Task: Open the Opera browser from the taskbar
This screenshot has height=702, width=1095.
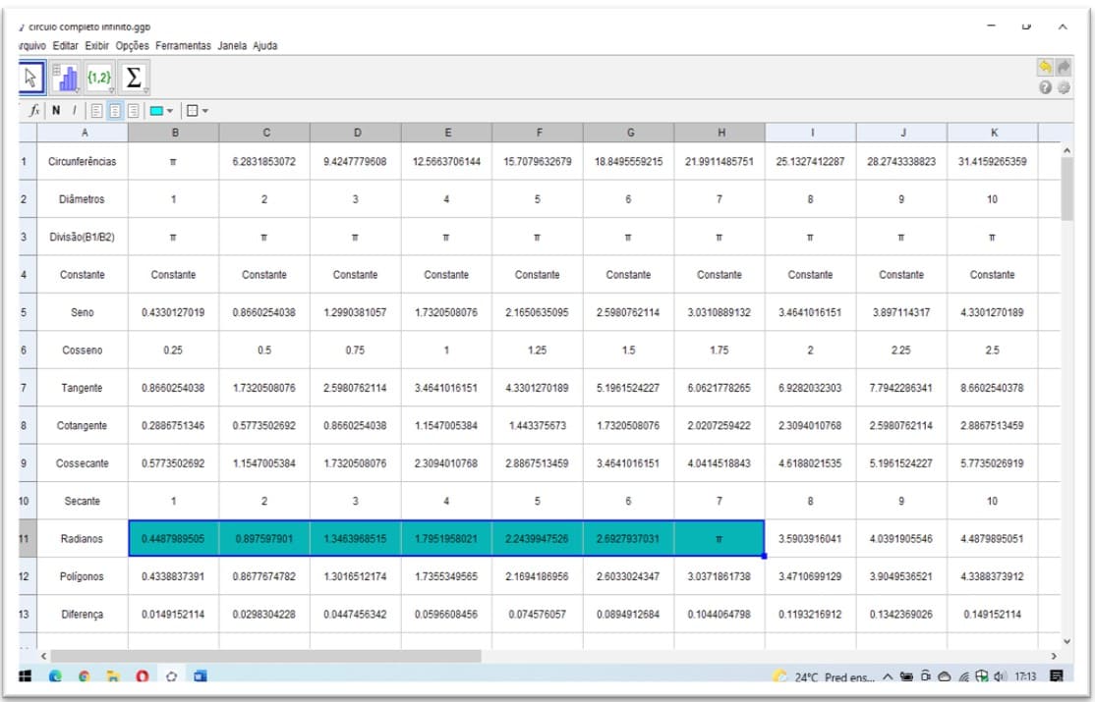Action: (x=142, y=676)
